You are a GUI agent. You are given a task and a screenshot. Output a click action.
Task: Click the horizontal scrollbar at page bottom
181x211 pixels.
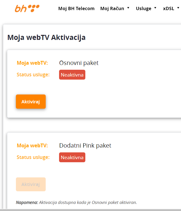coord(90,210)
